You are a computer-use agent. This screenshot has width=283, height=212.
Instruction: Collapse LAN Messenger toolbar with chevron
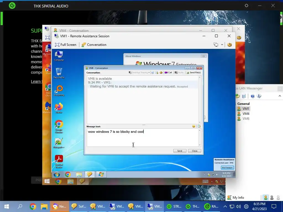[280, 96]
